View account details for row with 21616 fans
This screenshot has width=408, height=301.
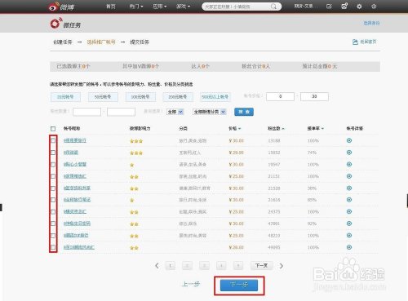(x=349, y=200)
